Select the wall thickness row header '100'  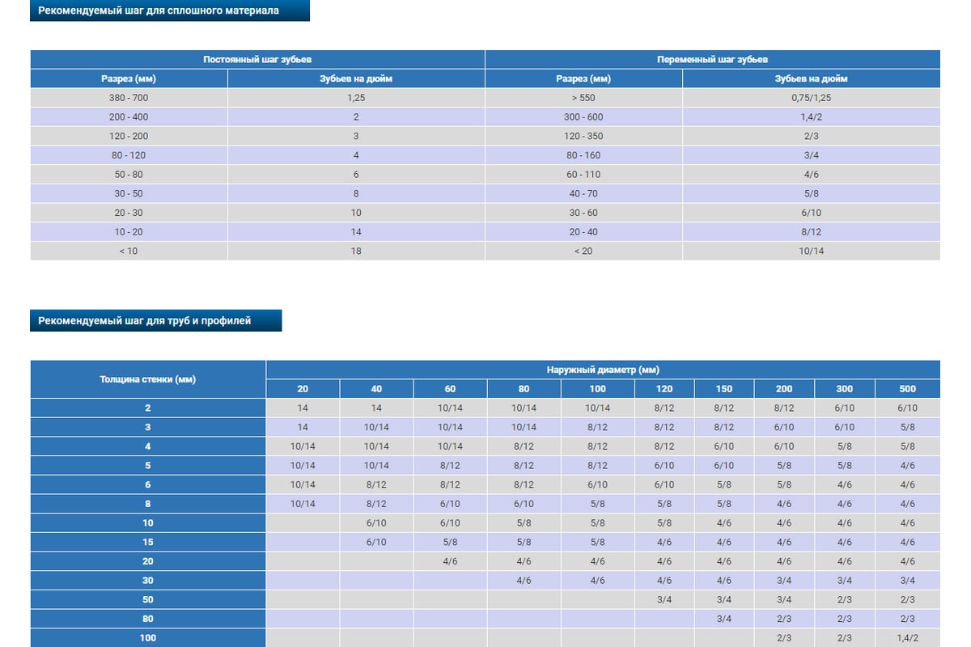point(148,638)
